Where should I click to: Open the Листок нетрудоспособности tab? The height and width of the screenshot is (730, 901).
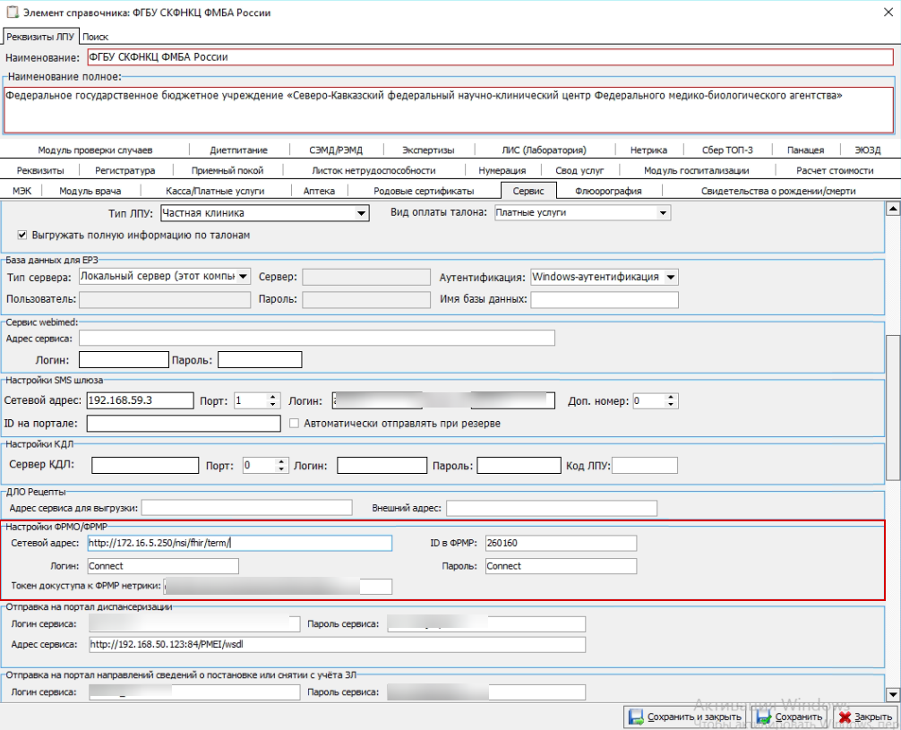click(x=373, y=170)
